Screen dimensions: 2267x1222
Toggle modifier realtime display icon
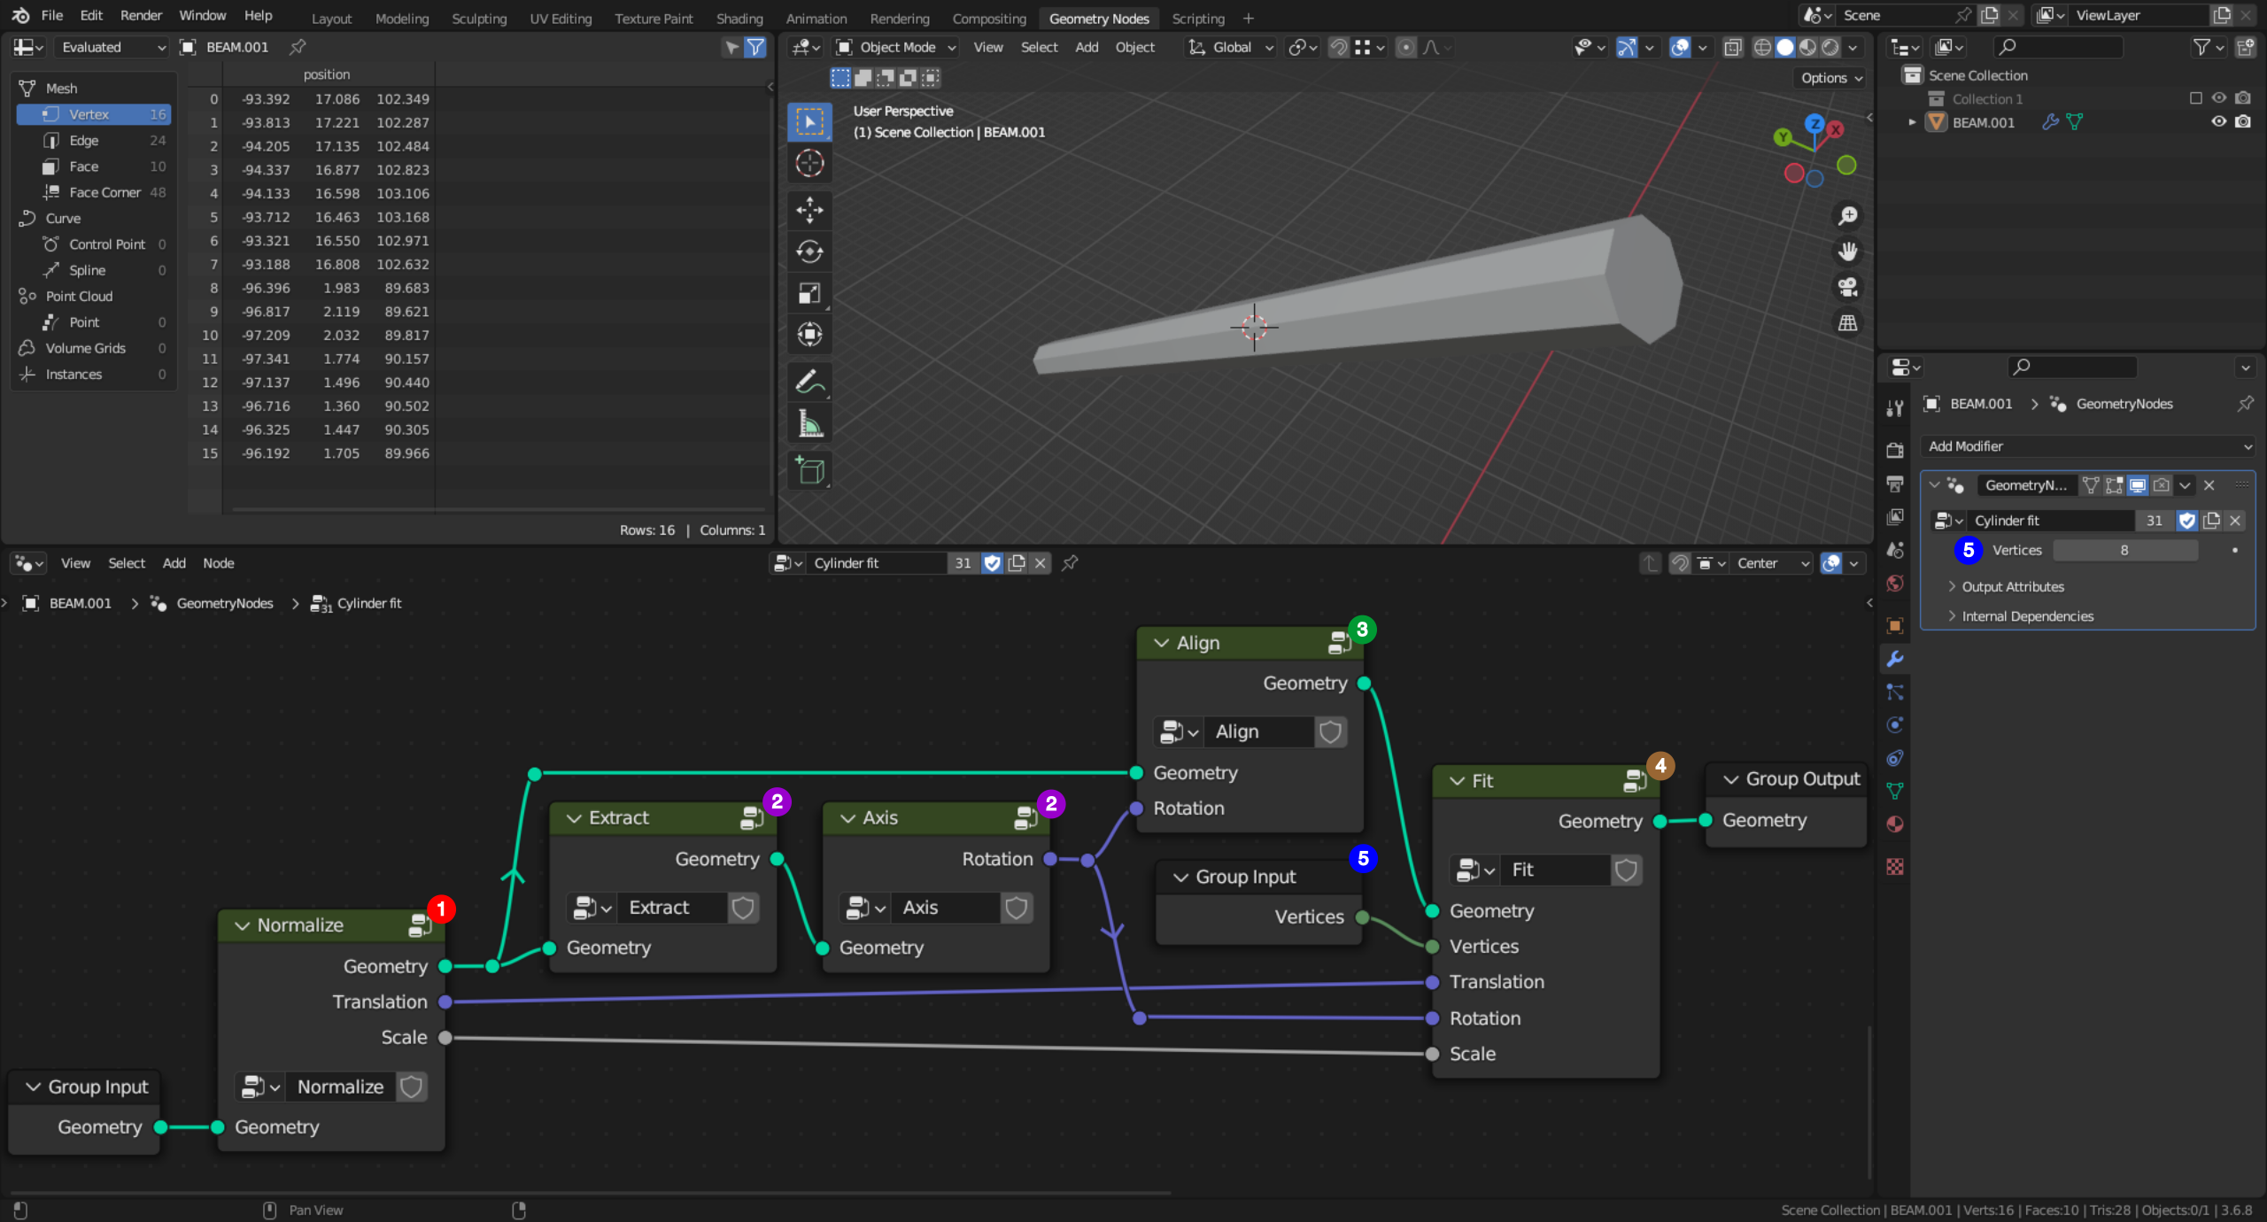tap(2138, 485)
